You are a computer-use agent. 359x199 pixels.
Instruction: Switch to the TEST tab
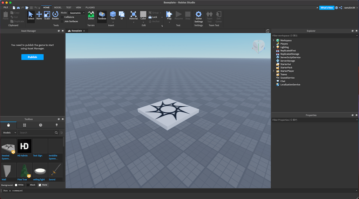(69, 8)
